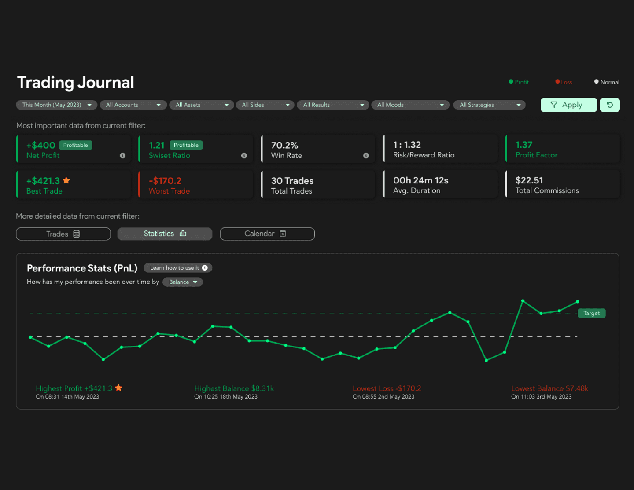
Task: Click the date On 08:31 14th May 2023
Action: [67, 397]
